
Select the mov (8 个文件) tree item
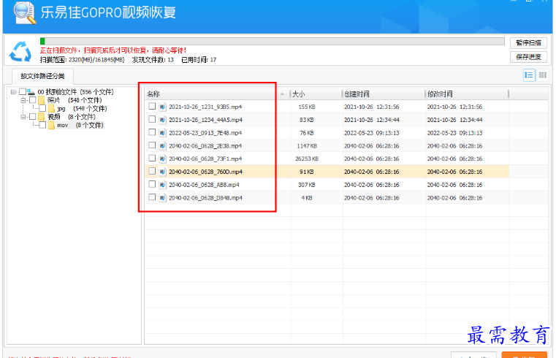pyautogui.click(x=80, y=125)
